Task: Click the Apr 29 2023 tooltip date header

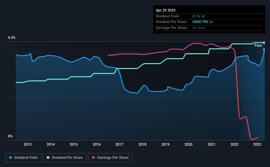Action: 165,10
